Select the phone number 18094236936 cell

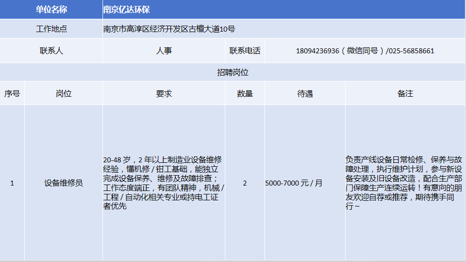[x=365, y=51]
